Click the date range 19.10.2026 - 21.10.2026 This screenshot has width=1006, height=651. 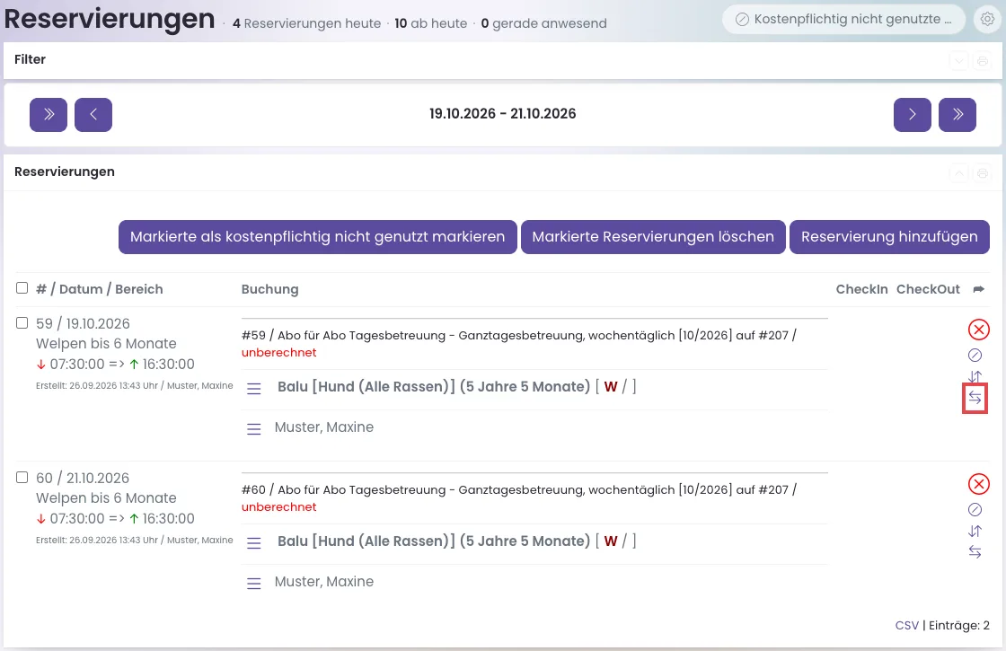point(502,113)
